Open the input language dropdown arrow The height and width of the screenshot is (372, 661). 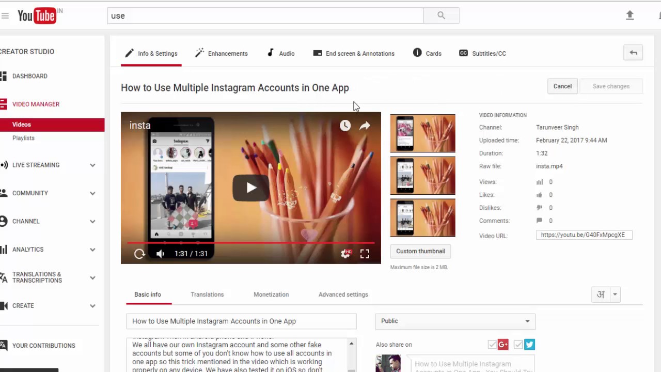[615, 295]
